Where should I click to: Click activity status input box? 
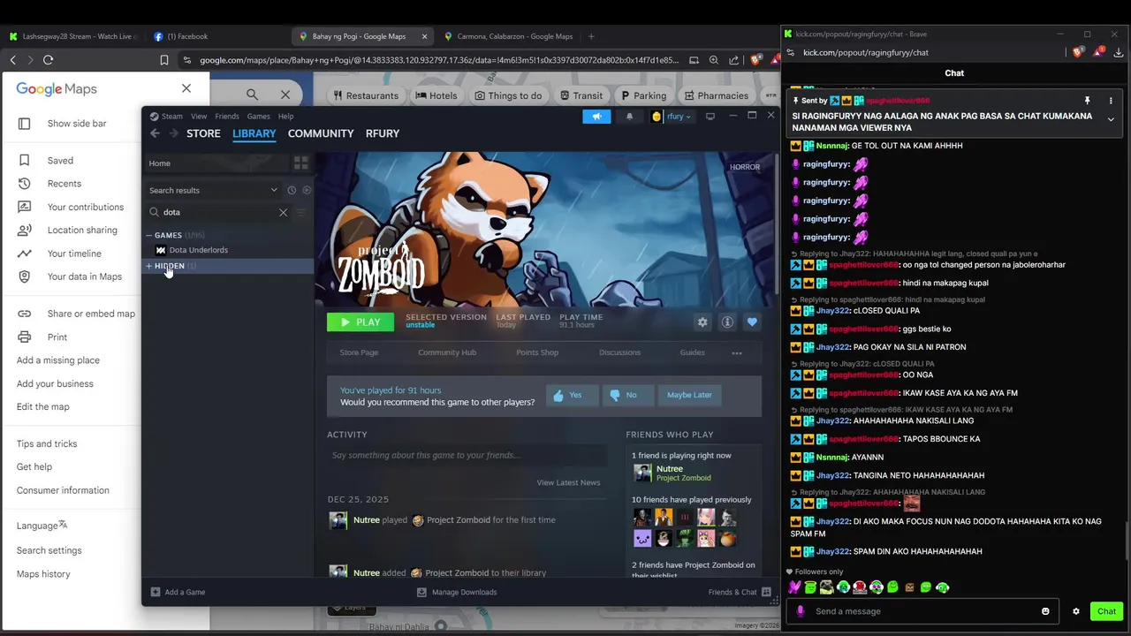467,455
